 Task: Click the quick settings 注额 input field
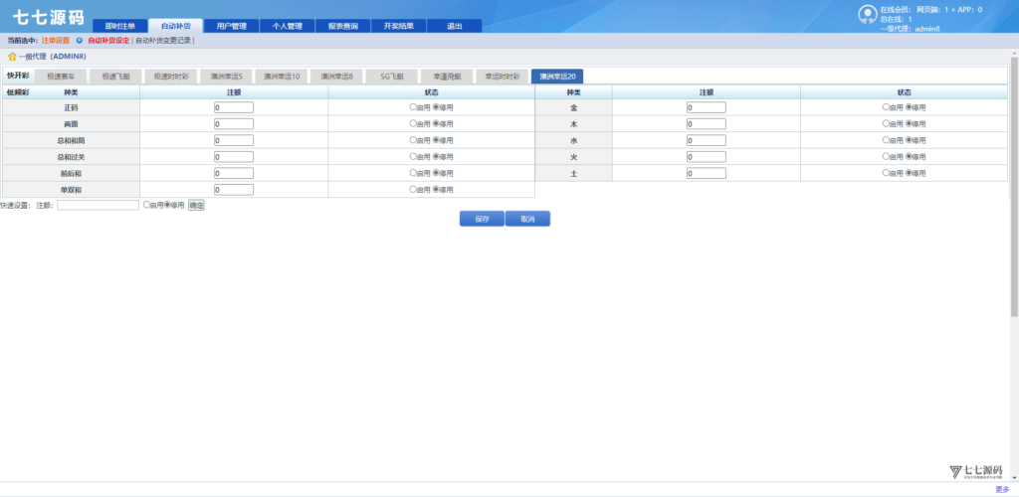(99, 205)
